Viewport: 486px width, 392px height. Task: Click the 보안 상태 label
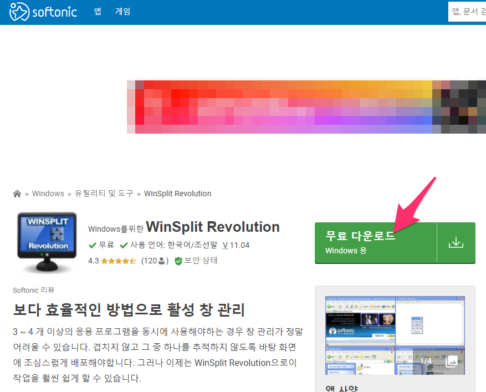[201, 261]
